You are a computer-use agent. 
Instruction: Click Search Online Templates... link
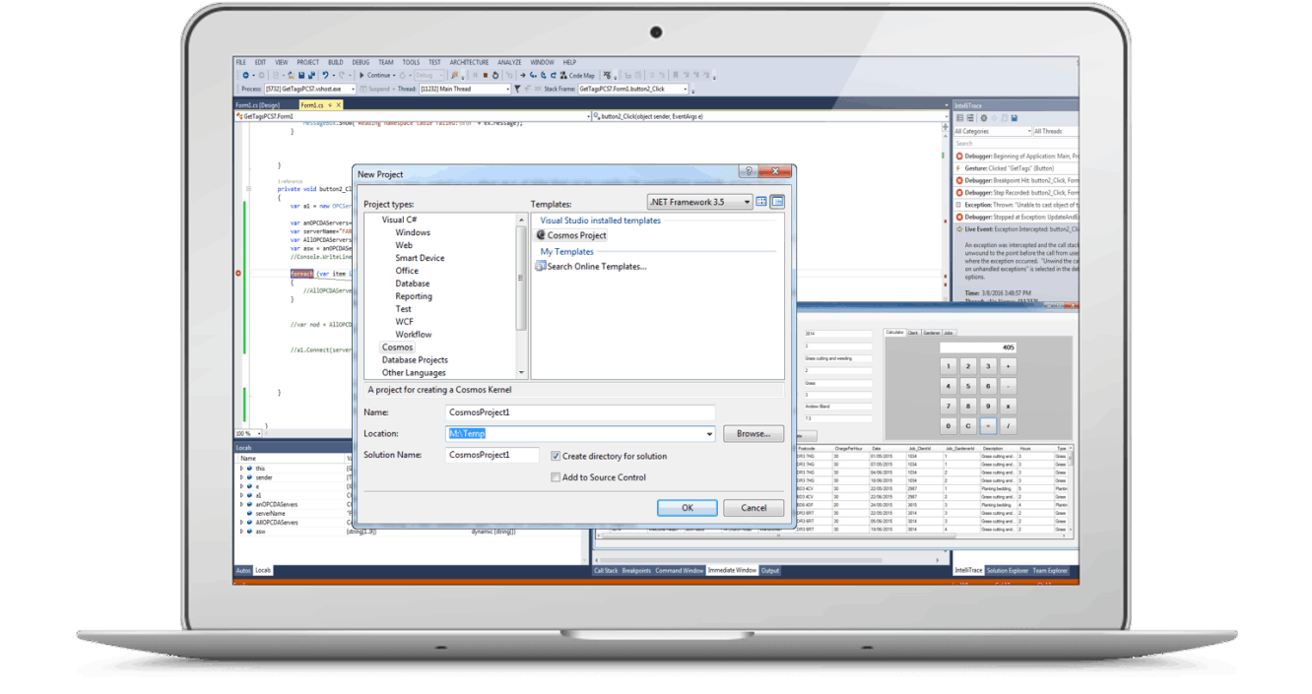click(x=591, y=266)
